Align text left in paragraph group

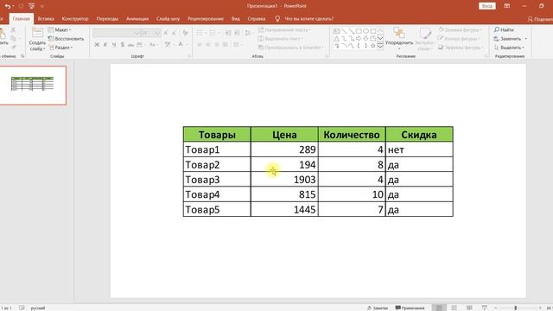[x=200, y=44]
